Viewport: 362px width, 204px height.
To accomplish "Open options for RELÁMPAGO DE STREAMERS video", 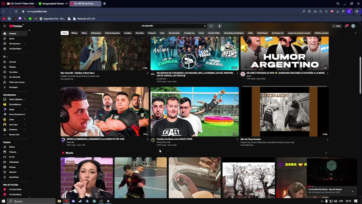I will (x=237, y=73).
